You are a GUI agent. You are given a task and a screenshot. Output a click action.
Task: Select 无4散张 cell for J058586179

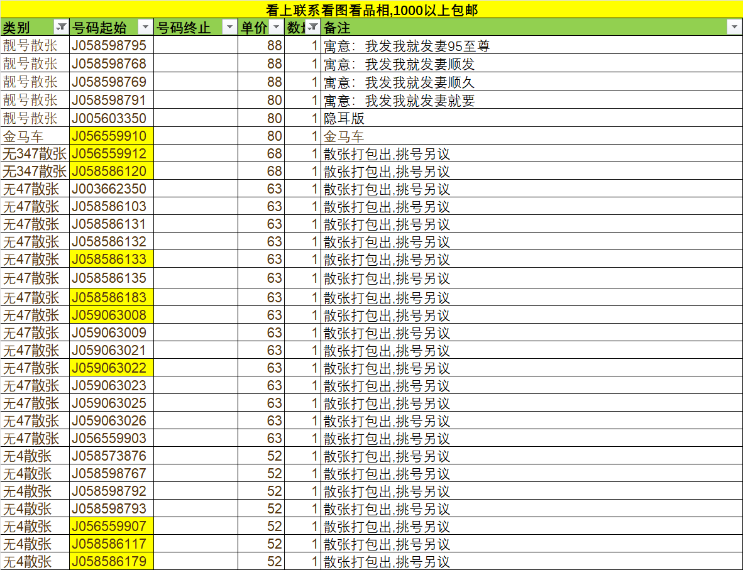[35, 561]
